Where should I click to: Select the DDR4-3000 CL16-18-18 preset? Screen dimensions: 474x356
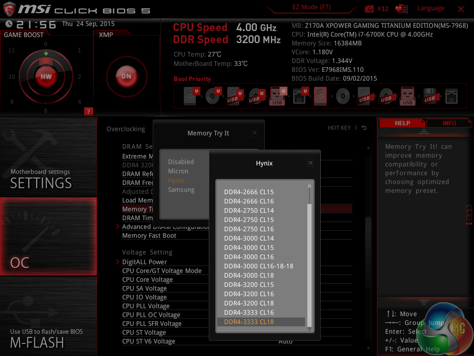click(x=261, y=266)
